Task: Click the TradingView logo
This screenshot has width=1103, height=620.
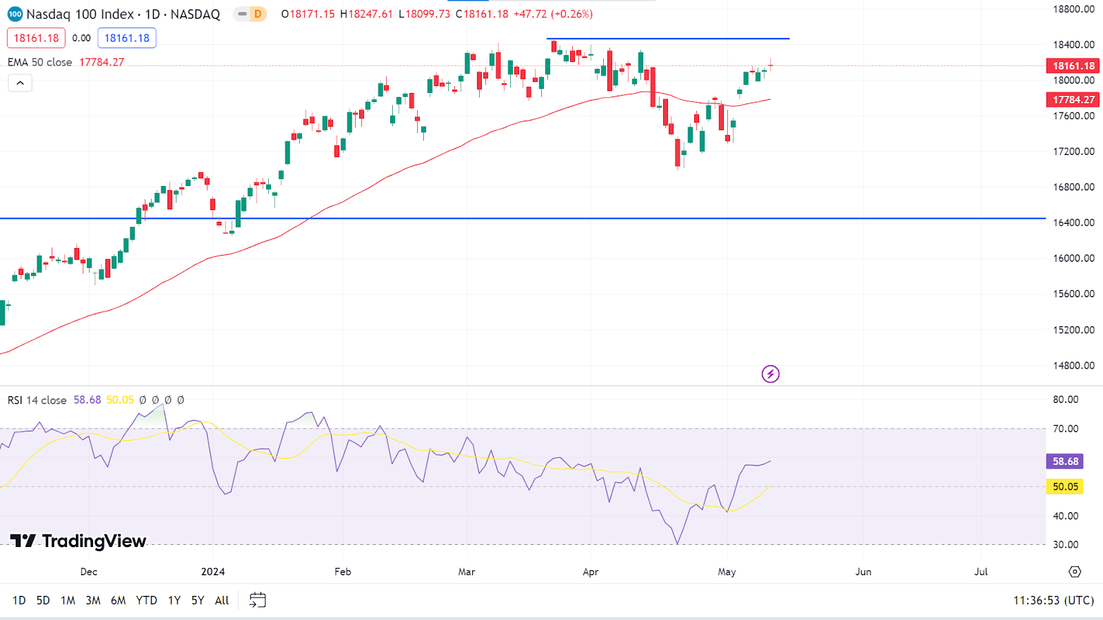Action: (x=78, y=541)
